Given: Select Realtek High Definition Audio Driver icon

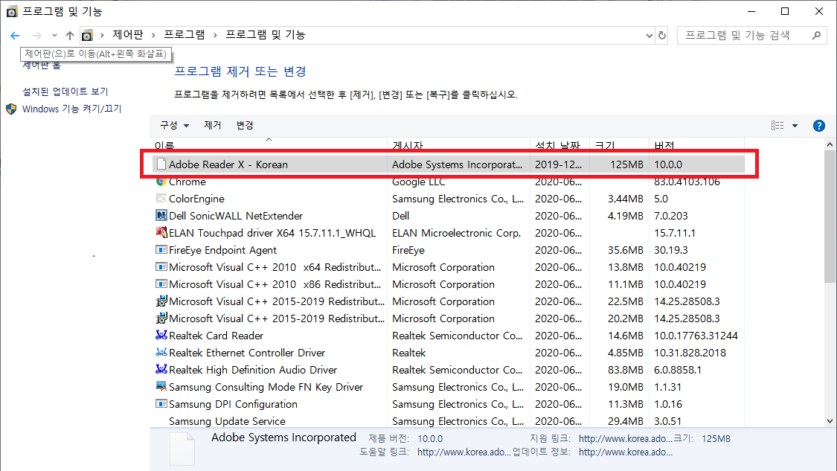Looking at the screenshot, I should [x=161, y=369].
